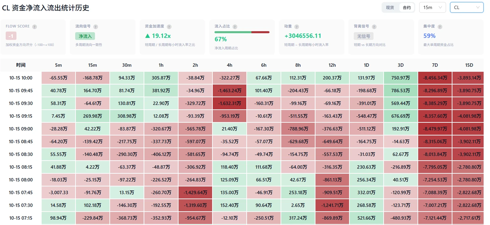This screenshot has height=225, width=490.
Task: Select the -1,429.64万 cell in 2h column
Action: 195,192
